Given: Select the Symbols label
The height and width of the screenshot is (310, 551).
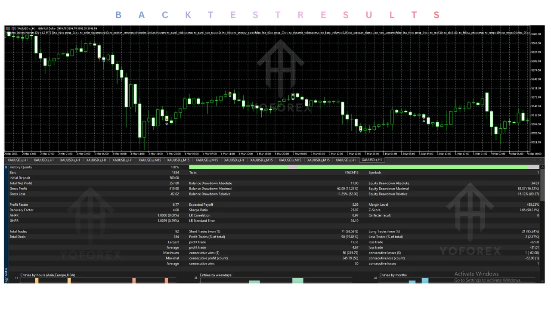Looking at the screenshot, I should [375, 173].
